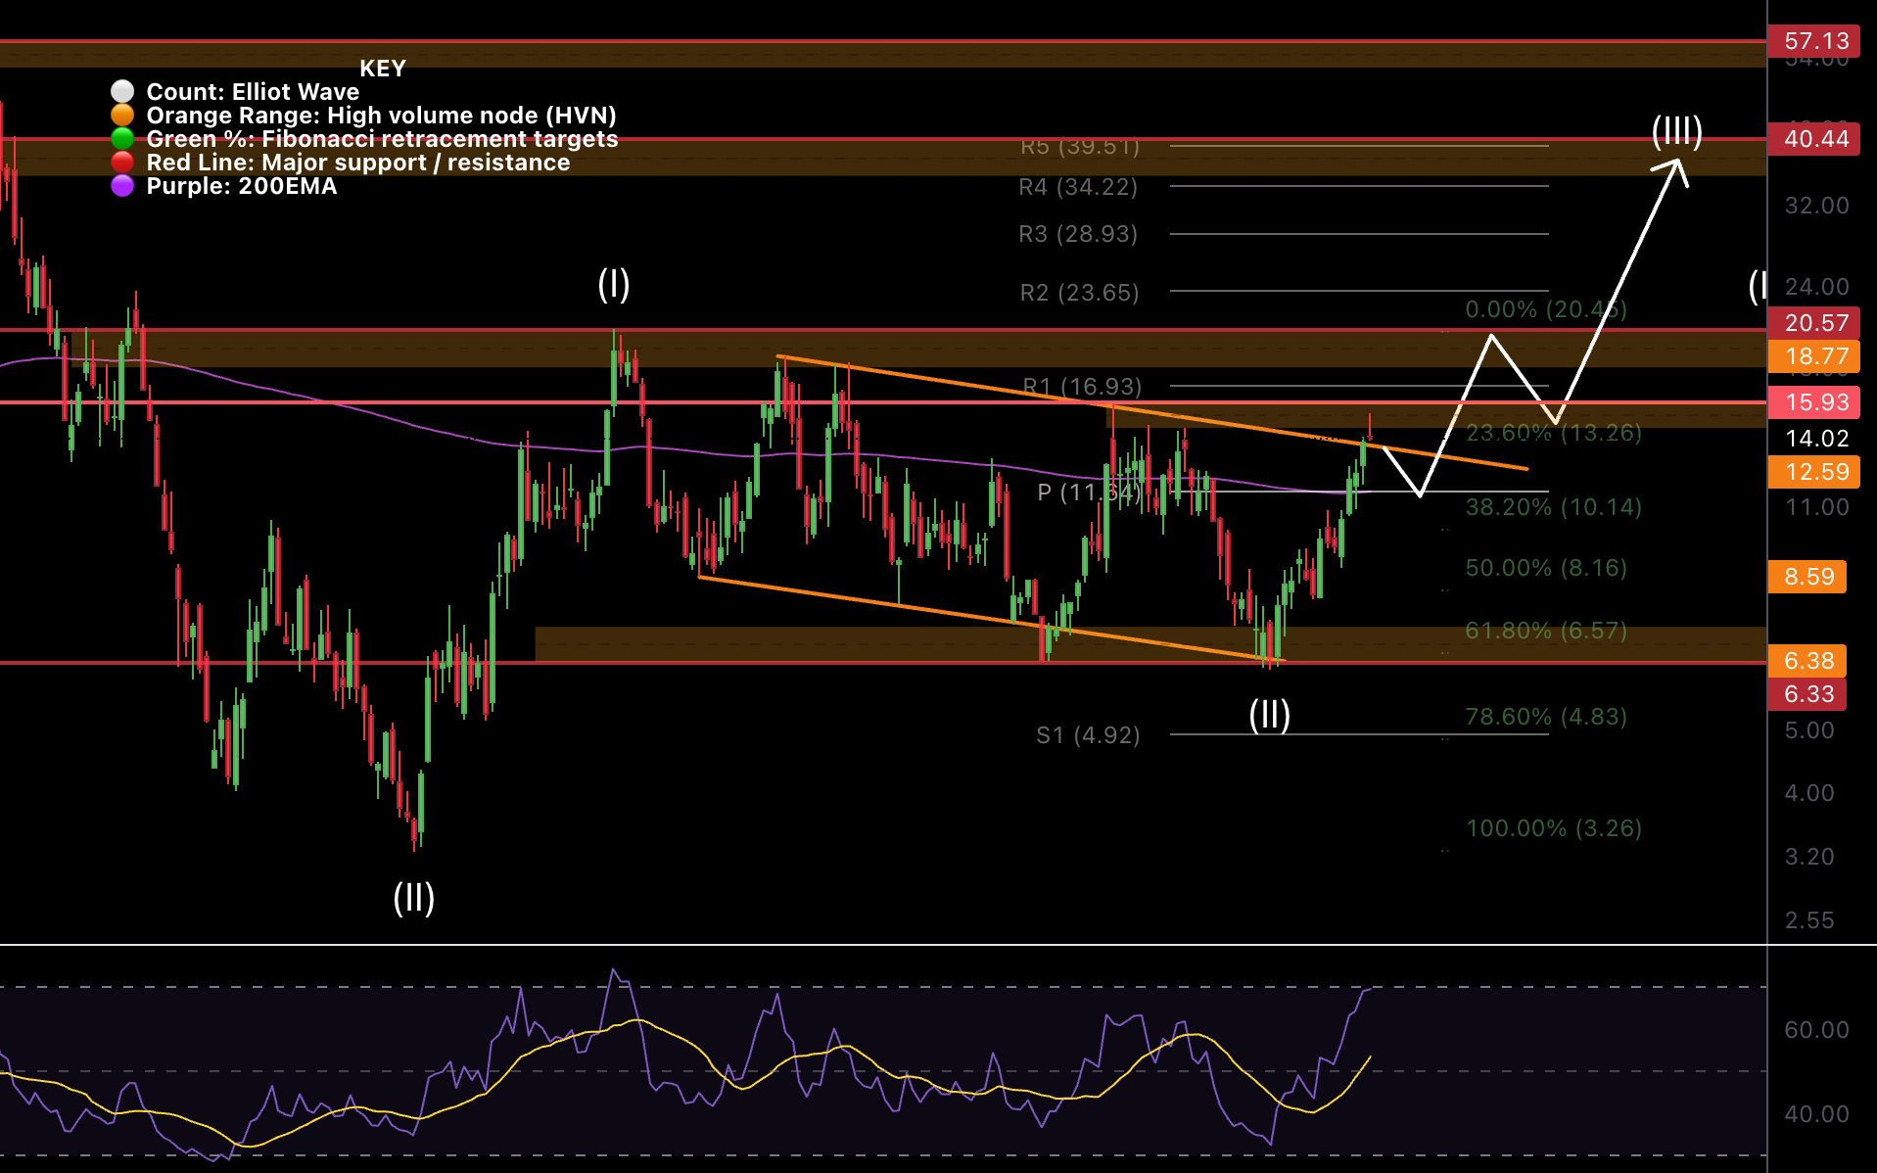The height and width of the screenshot is (1173, 1877).
Task: Click the purple 200EMA key dot
Action: pos(122,186)
